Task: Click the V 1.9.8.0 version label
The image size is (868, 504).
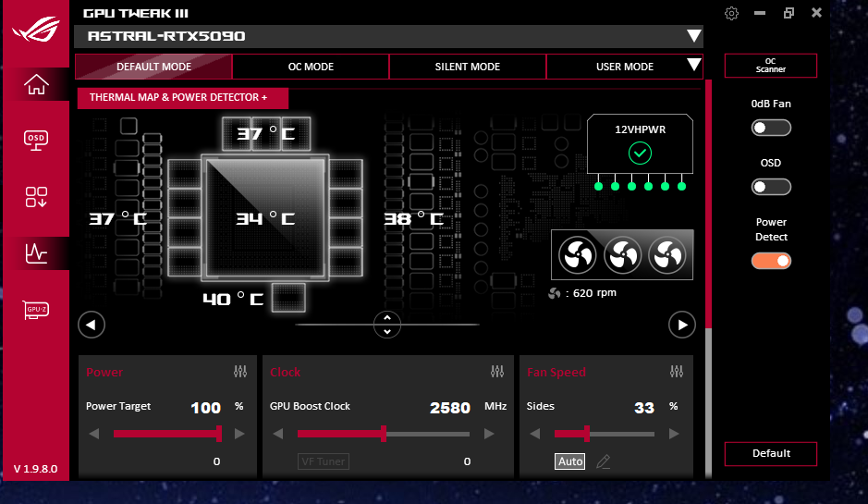Action: [35, 469]
